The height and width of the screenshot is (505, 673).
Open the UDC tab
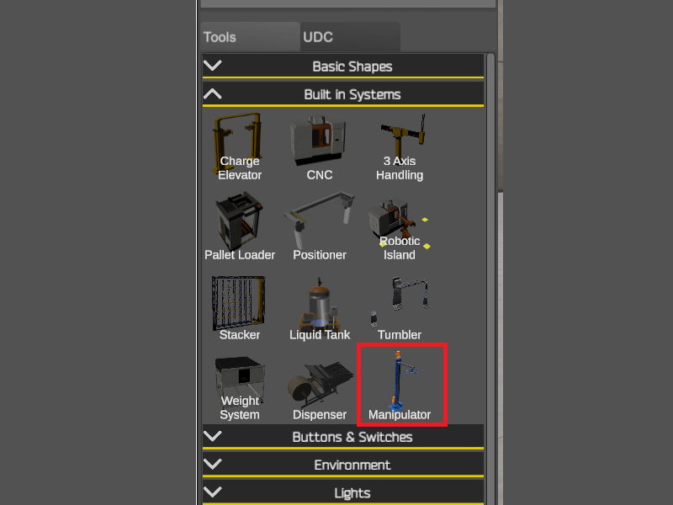(350, 37)
